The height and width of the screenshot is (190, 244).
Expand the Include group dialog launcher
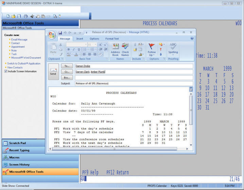tap(143, 59)
